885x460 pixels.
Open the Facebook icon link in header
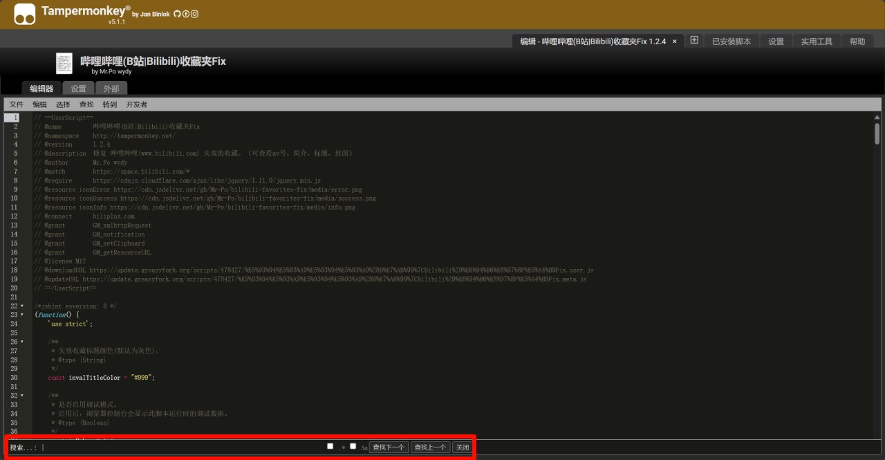tap(186, 14)
